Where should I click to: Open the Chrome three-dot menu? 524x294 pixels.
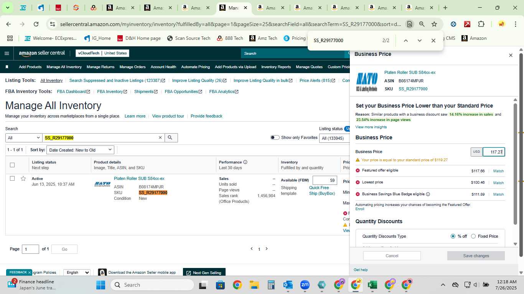[516, 24]
